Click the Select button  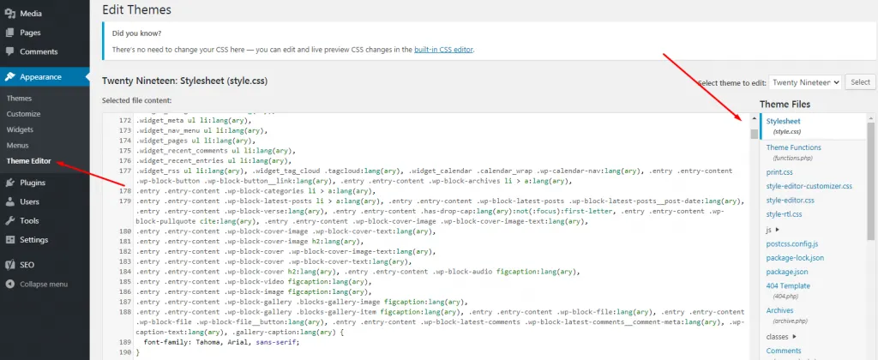click(860, 81)
